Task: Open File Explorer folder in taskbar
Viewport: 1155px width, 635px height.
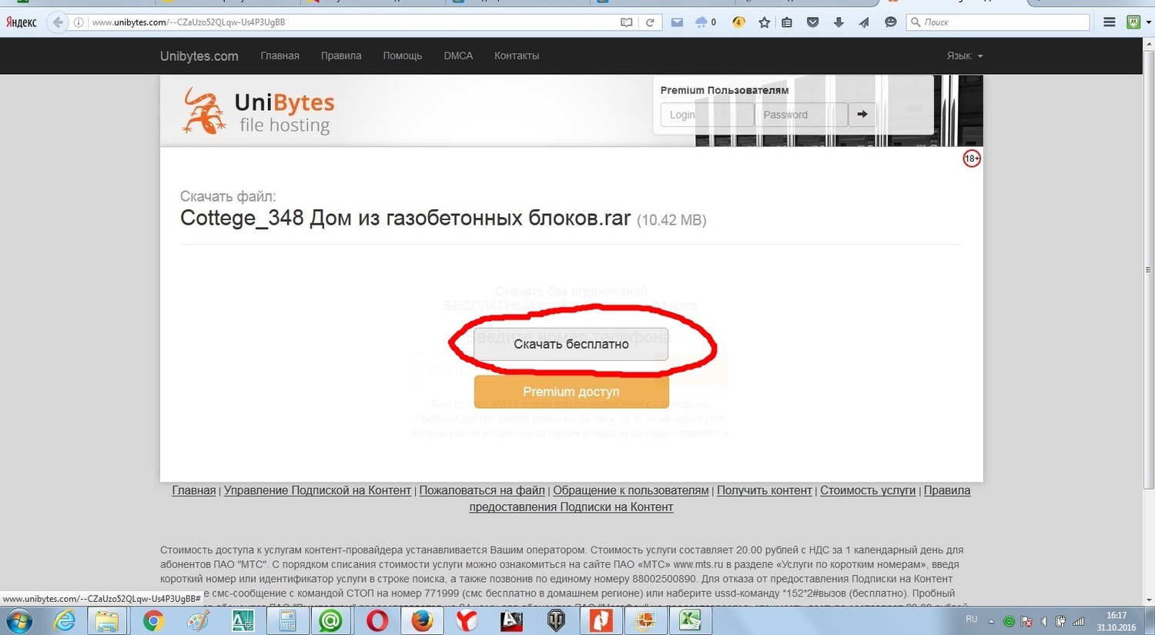Action: [107, 620]
